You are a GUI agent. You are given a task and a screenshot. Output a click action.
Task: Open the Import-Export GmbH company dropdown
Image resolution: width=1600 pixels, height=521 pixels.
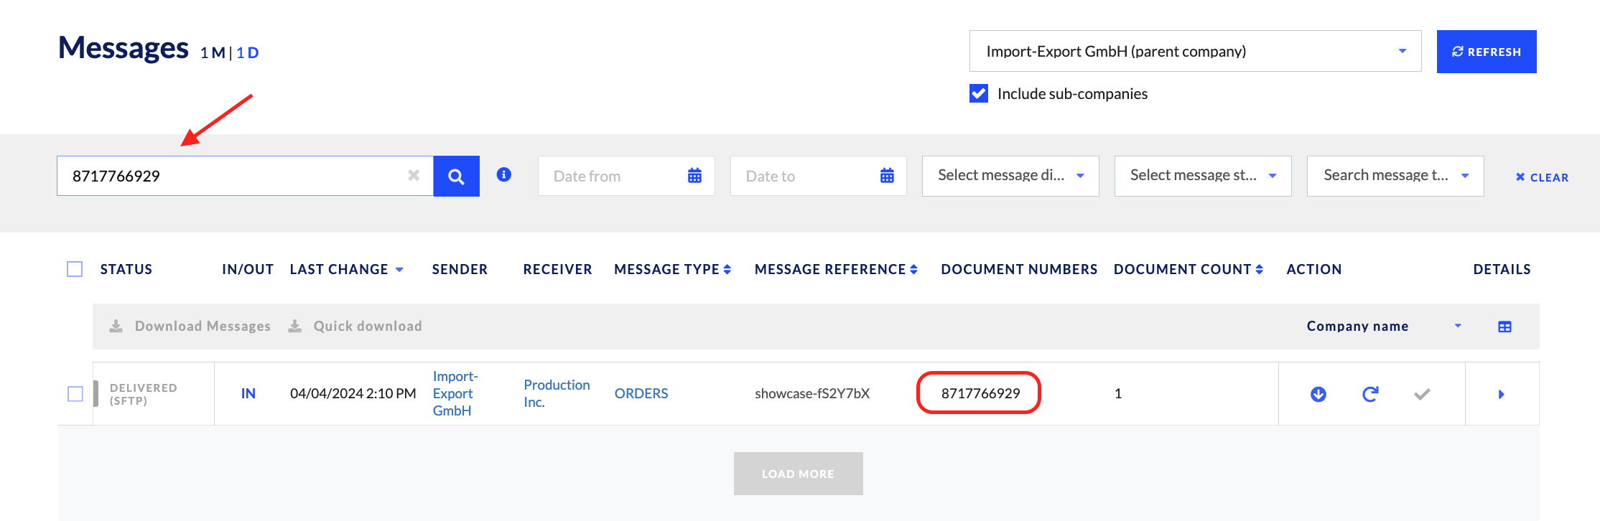(x=1195, y=51)
